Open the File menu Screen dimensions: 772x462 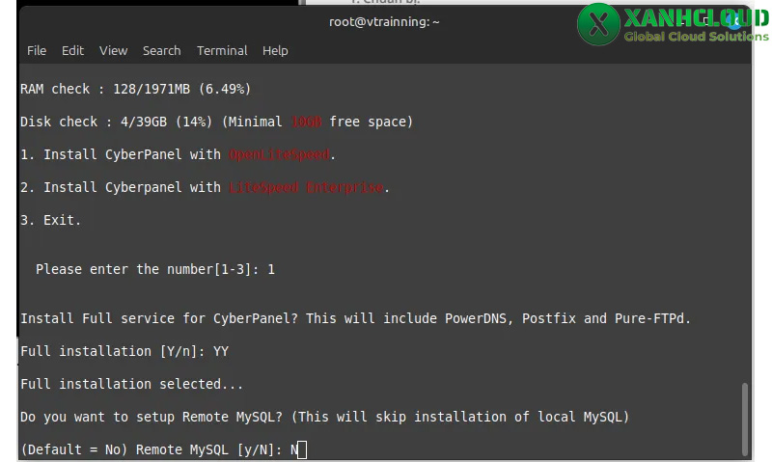tap(37, 51)
